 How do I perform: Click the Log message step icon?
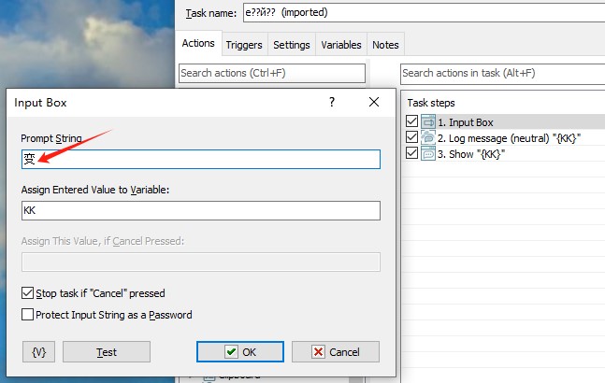pyautogui.click(x=428, y=138)
